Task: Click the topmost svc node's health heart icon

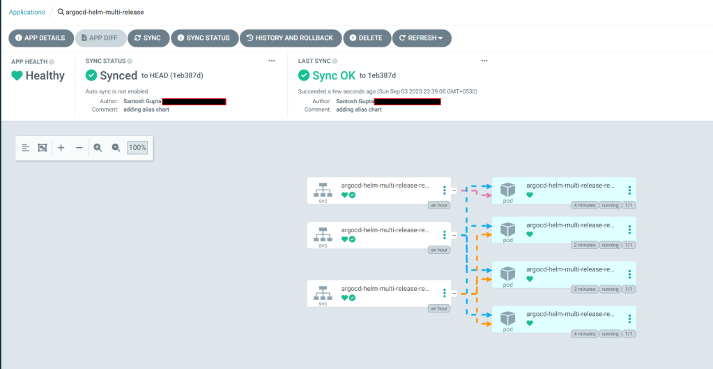Action: pos(345,195)
